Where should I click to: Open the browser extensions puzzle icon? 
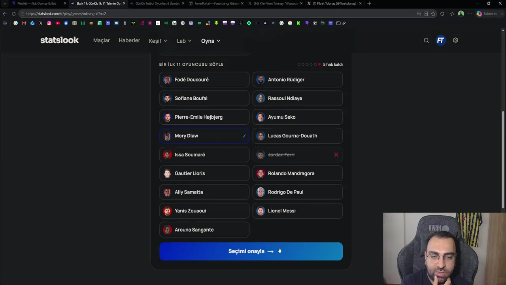[442, 13]
